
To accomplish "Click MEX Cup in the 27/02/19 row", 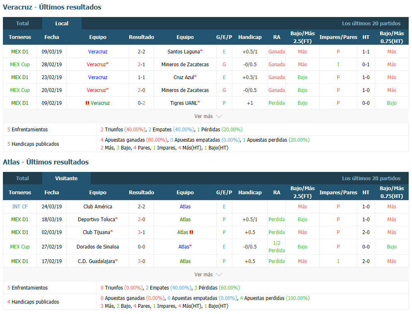I will pyautogui.click(x=20, y=247).
